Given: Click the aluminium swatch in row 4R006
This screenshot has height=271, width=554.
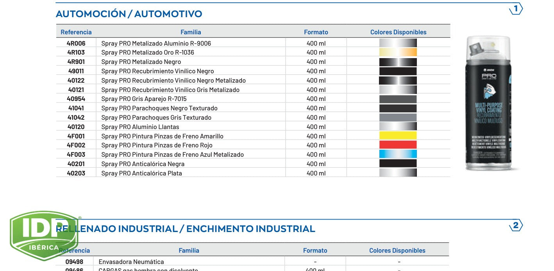Looking at the screenshot, I should (x=398, y=43).
